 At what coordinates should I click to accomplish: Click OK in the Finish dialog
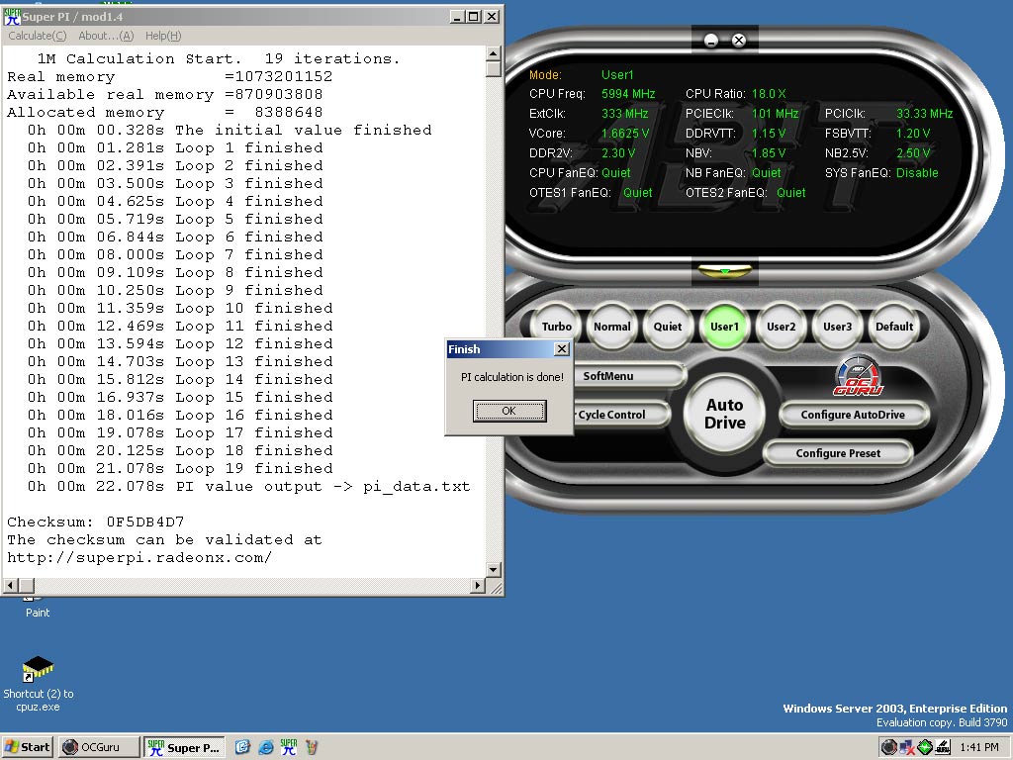[x=509, y=411]
